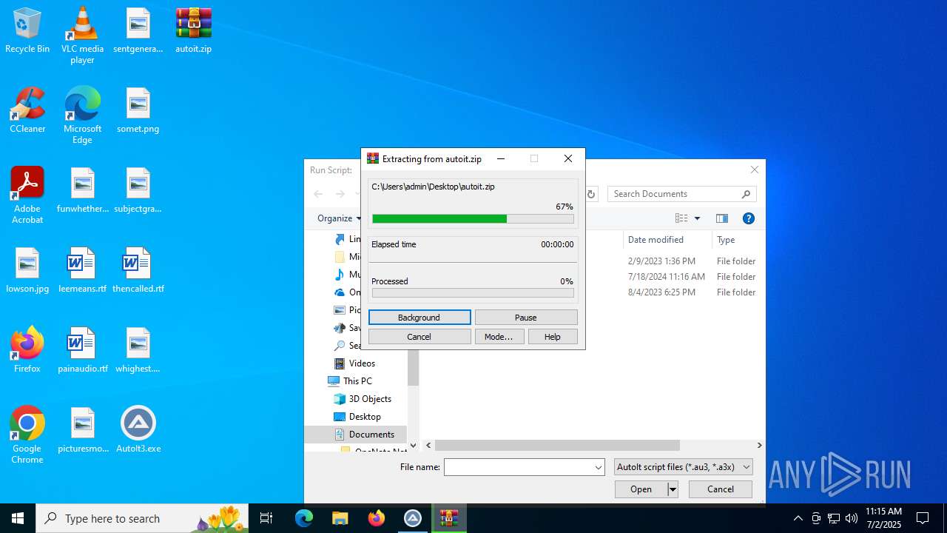
Task: Select painaudio.rtf document on desktop
Action: point(82,351)
